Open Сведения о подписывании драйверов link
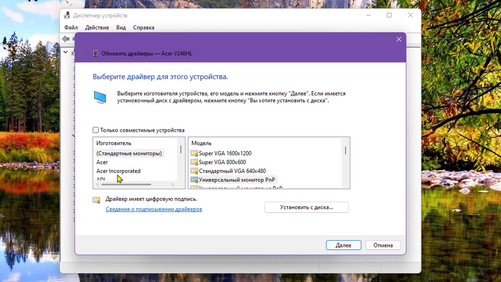This screenshot has width=501, height=282. [x=154, y=209]
